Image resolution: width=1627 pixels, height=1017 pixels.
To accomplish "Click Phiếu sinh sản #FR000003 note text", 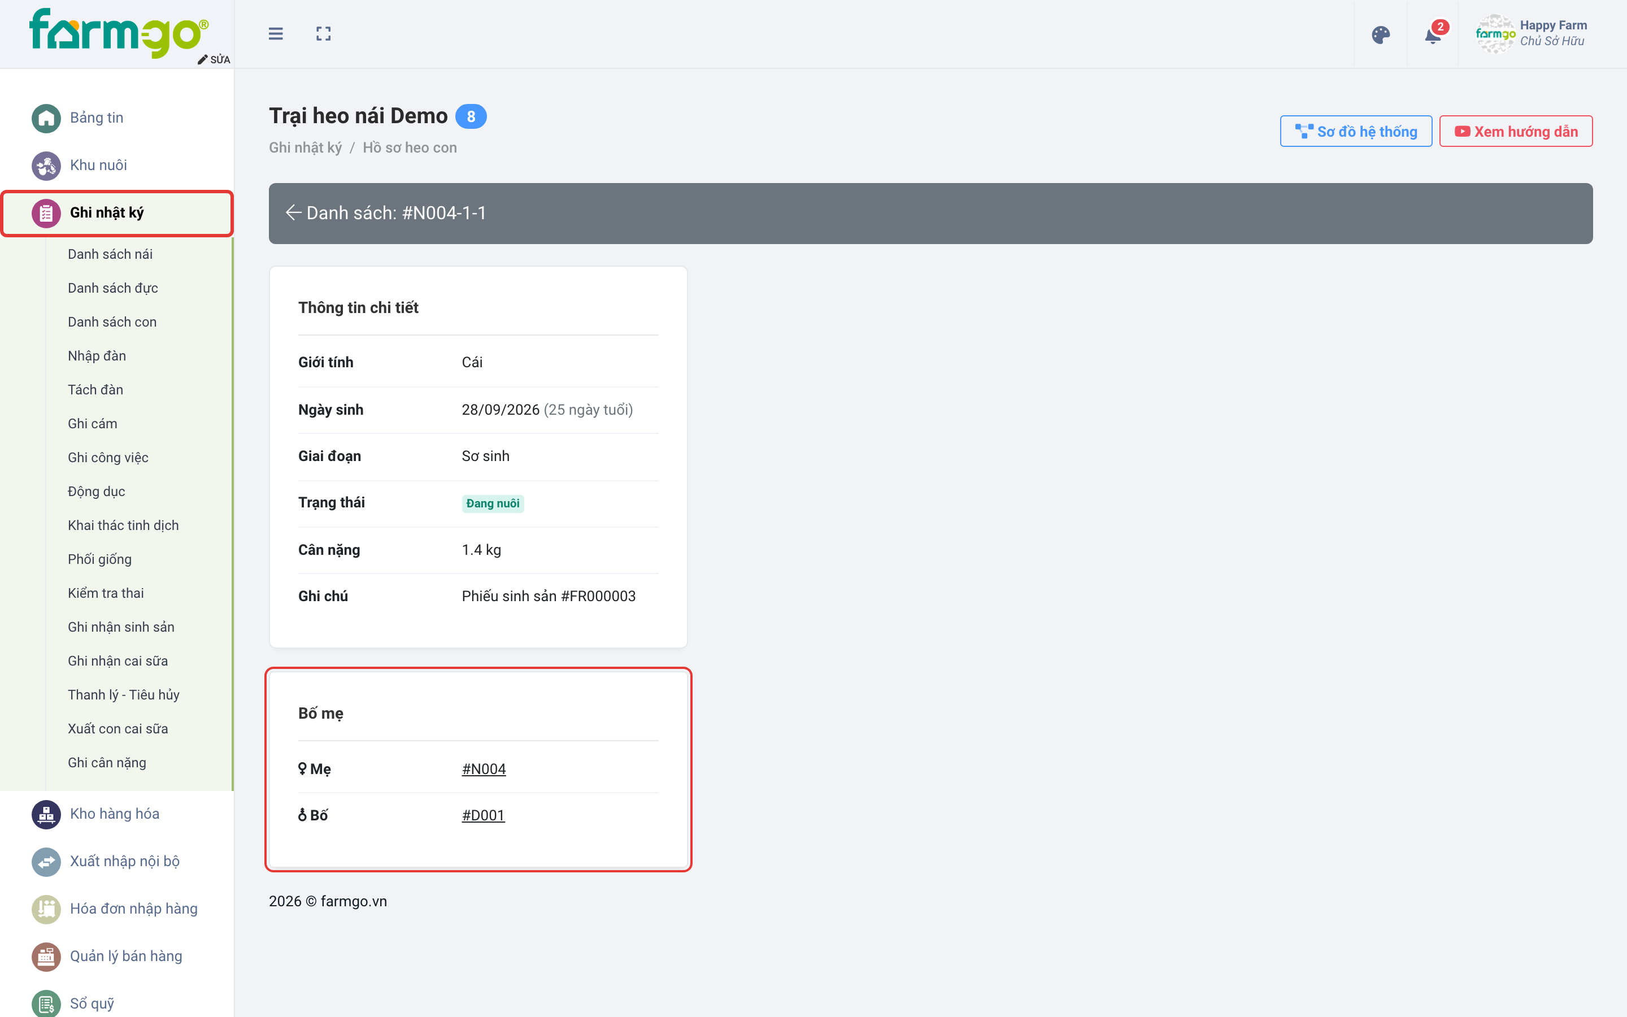I will [549, 596].
